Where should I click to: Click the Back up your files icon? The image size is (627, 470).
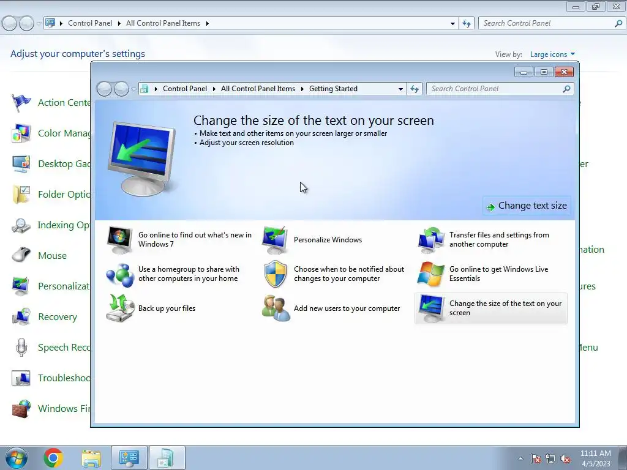tap(119, 308)
